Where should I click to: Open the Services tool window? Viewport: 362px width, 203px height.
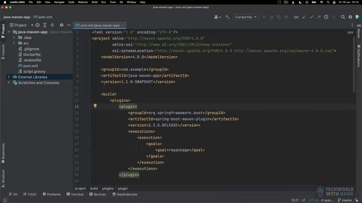click(x=98, y=195)
